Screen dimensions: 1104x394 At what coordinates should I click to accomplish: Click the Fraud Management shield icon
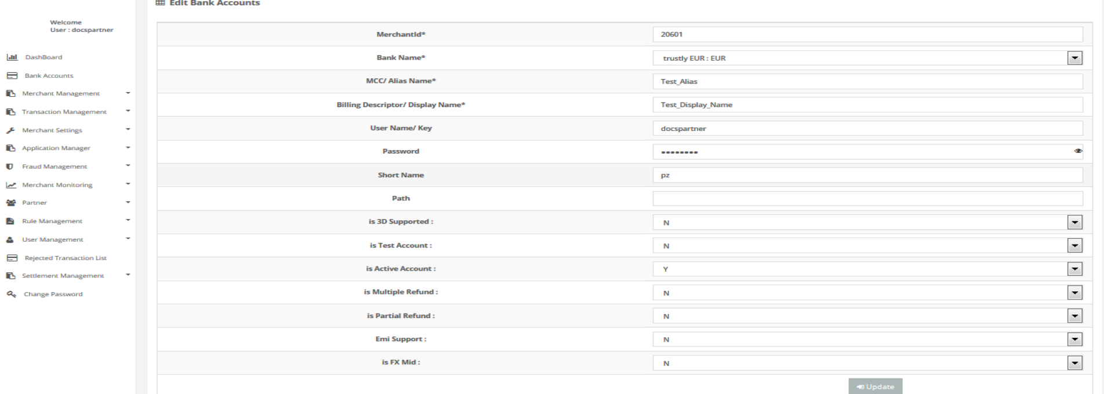pos(10,167)
